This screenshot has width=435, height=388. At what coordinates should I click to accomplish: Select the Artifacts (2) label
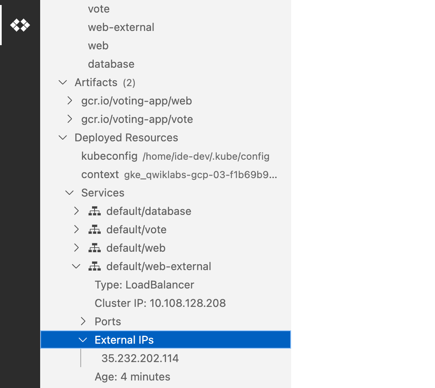pos(105,83)
